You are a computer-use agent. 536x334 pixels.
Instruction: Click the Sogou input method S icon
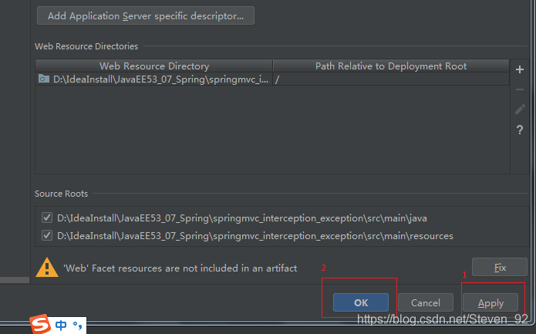pos(40,324)
